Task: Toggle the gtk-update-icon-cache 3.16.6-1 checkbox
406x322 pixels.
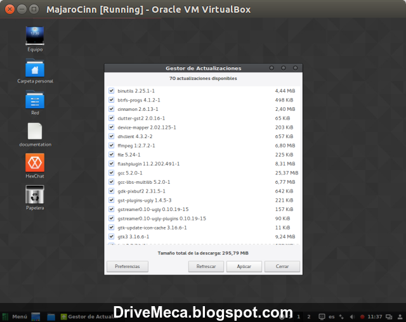Action: pyautogui.click(x=112, y=228)
